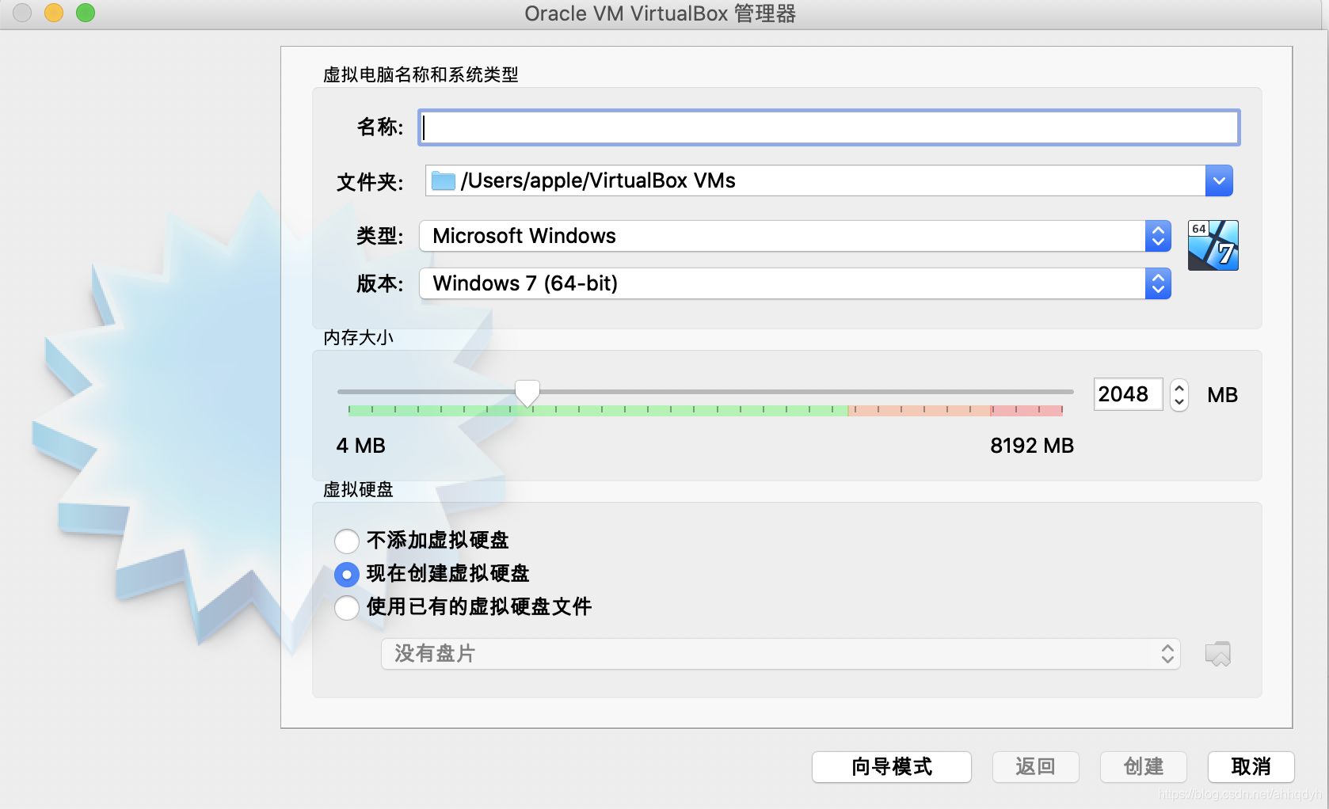Click the red zone of the memory scale
1329x809 pixels.
(1026, 410)
